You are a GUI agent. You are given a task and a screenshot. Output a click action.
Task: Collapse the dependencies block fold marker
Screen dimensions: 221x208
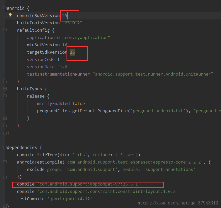pyautogui.click(x=5, y=148)
